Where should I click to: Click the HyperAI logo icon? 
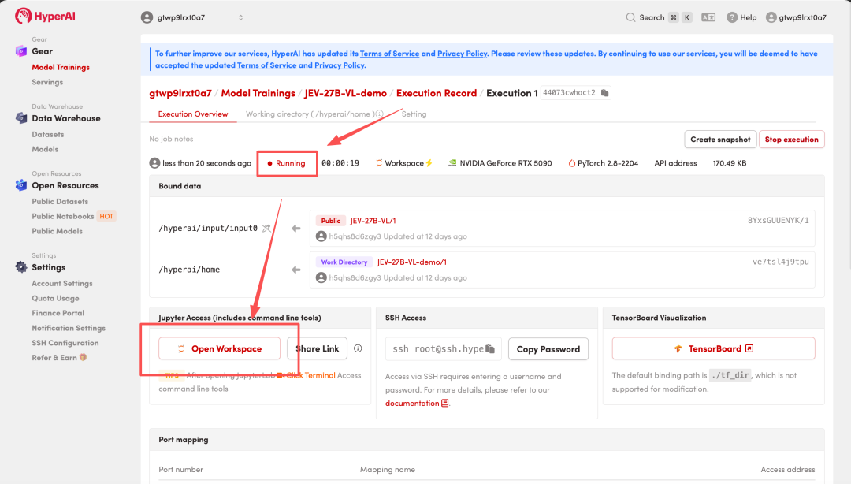coord(23,17)
